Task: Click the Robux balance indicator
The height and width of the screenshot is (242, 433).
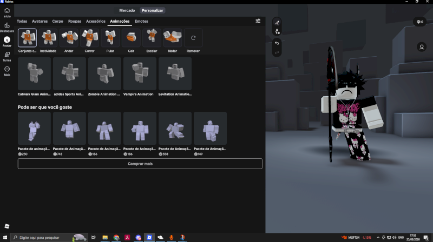Action: [419, 22]
